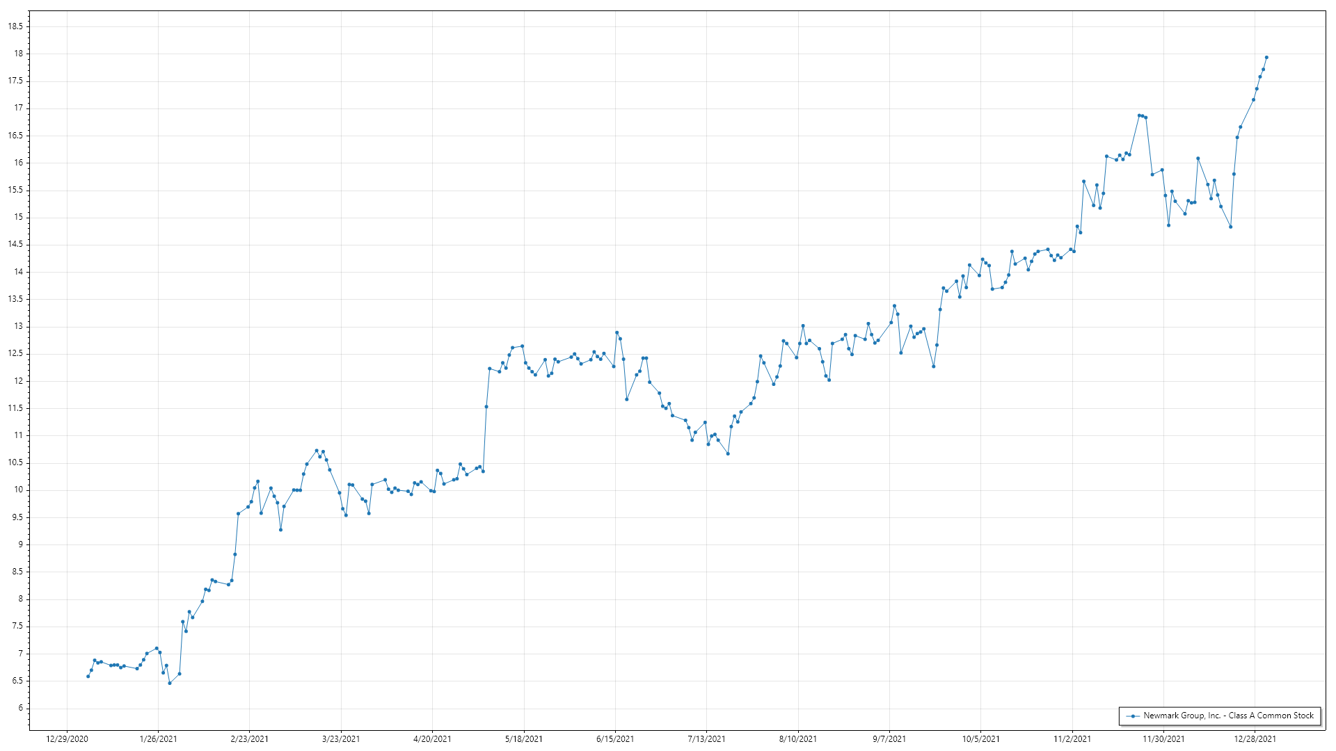Click the 4/20/2021 x-axis label

(x=432, y=739)
